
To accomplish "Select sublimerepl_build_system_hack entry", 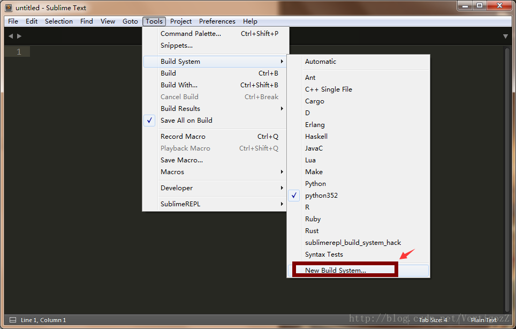I will [359, 243].
